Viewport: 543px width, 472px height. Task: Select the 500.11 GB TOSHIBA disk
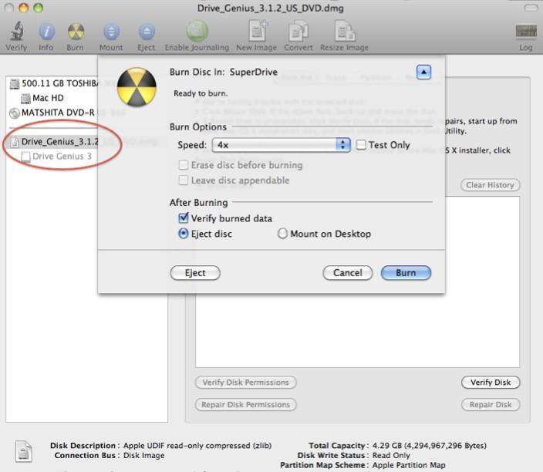coord(56,83)
